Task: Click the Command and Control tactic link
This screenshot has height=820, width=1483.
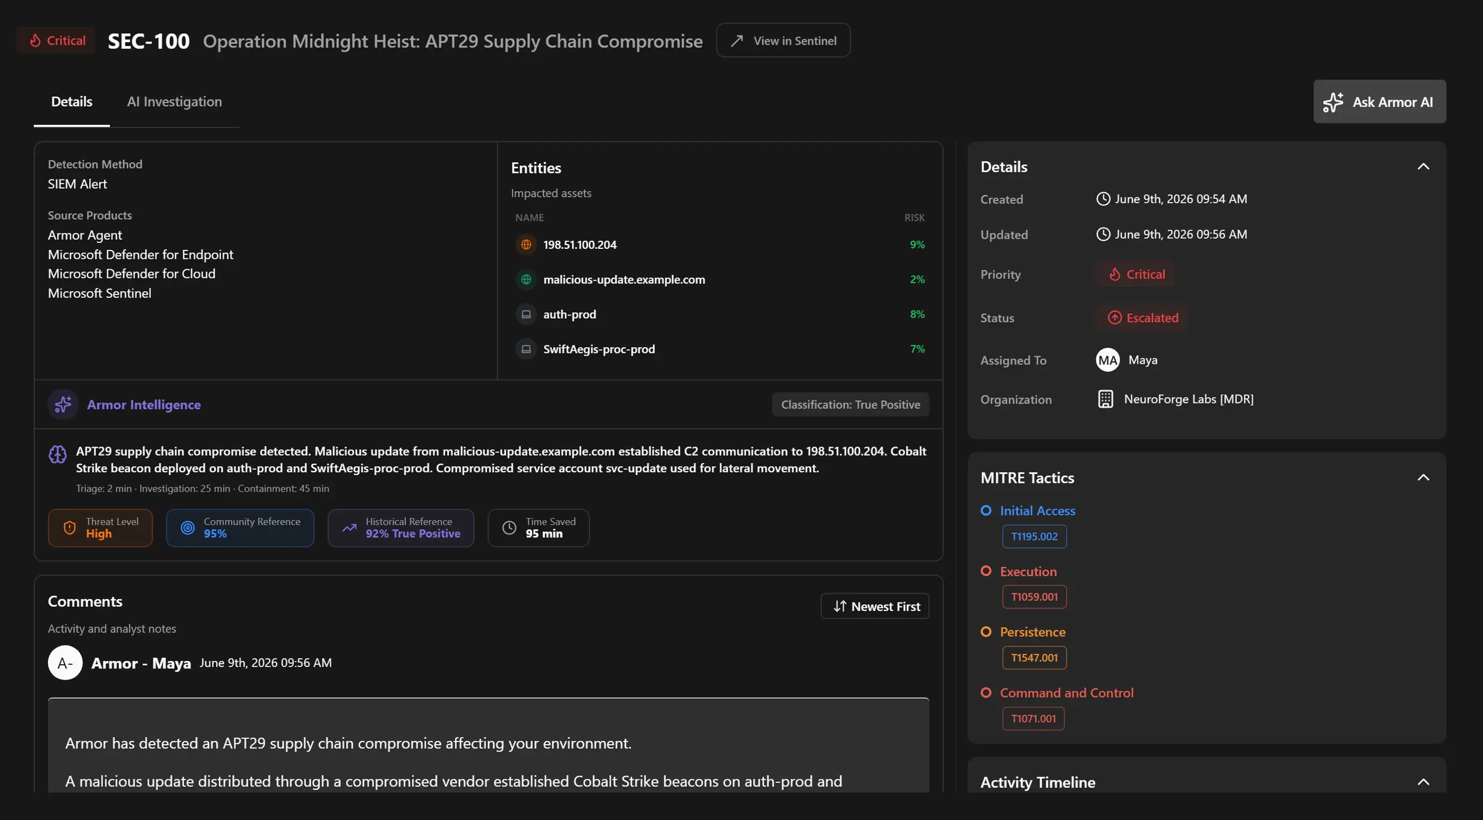Action: click(1067, 693)
